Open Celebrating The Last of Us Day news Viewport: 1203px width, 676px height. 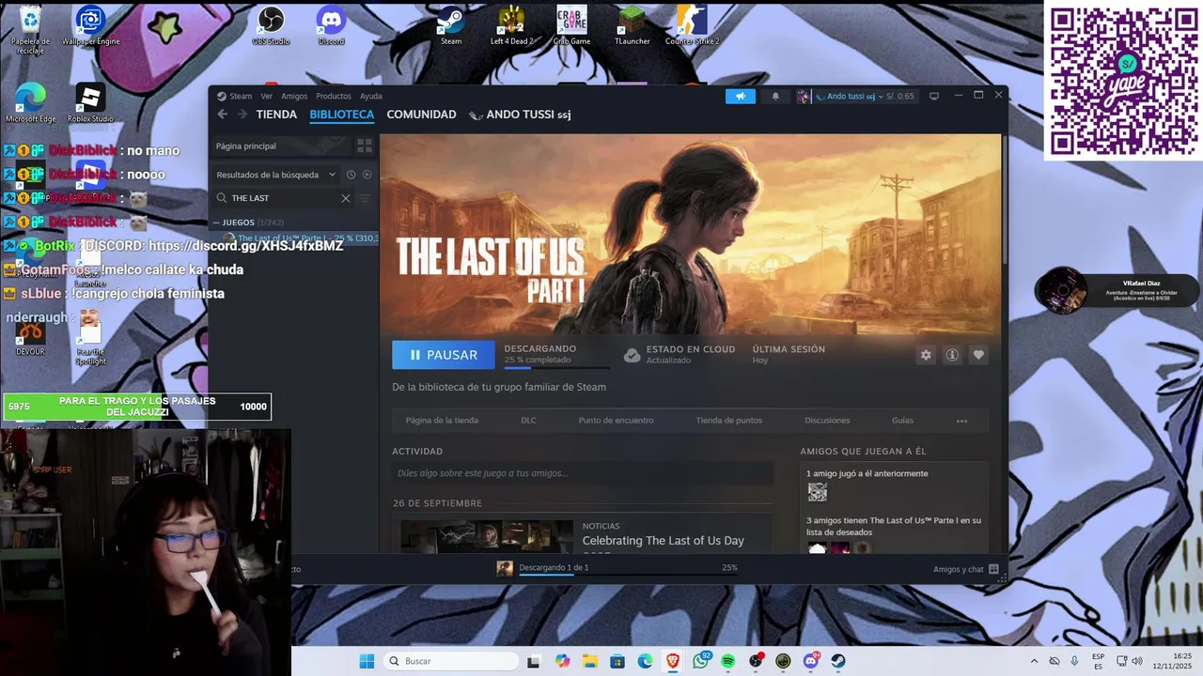(664, 541)
